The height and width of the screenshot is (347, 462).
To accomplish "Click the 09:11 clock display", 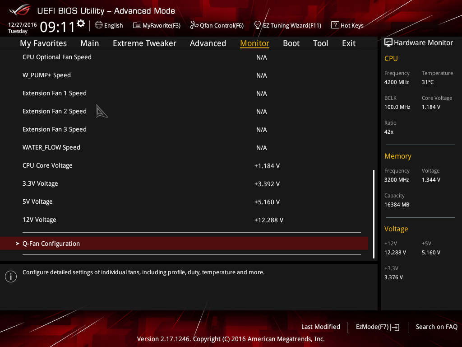I will pyautogui.click(x=57, y=27).
